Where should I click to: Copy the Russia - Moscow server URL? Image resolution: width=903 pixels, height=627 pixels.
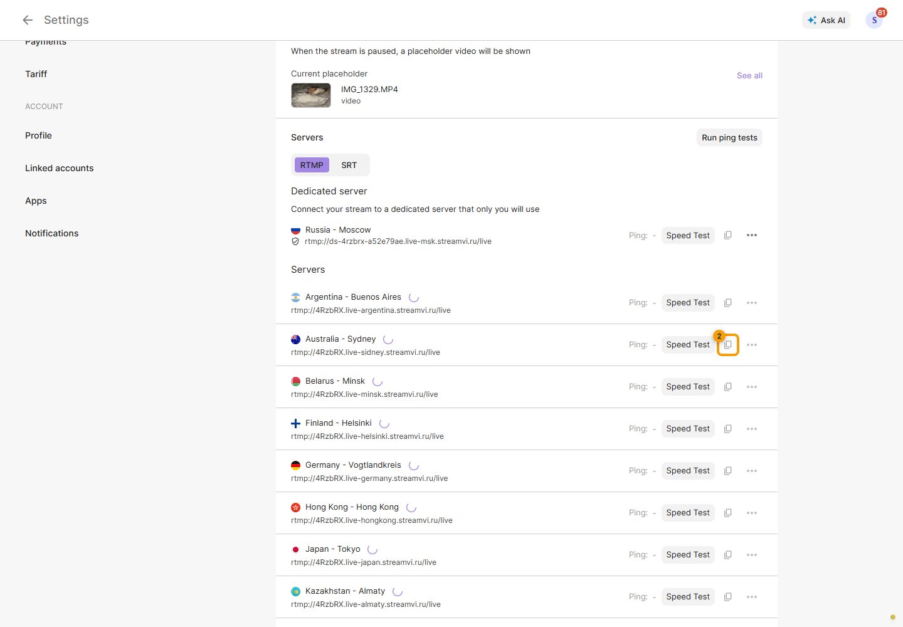pyautogui.click(x=728, y=235)
